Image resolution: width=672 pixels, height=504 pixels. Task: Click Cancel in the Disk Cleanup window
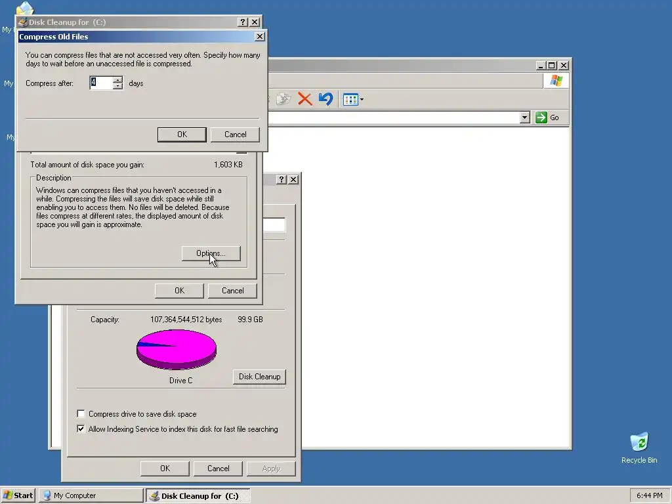pyautogui.click(x=233, y=291)
